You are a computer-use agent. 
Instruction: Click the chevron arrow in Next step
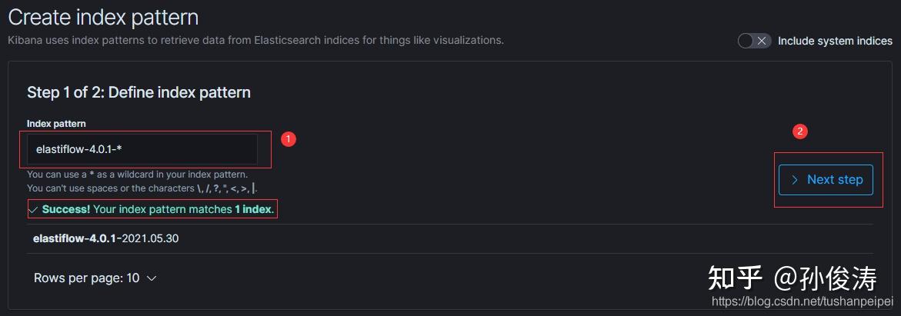point(795,180)
